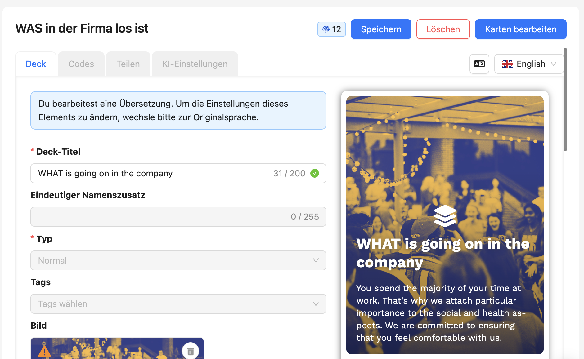Click the 'Tags' field label
Viewport: 584px width, 359px height.
(x=41, y=282)
